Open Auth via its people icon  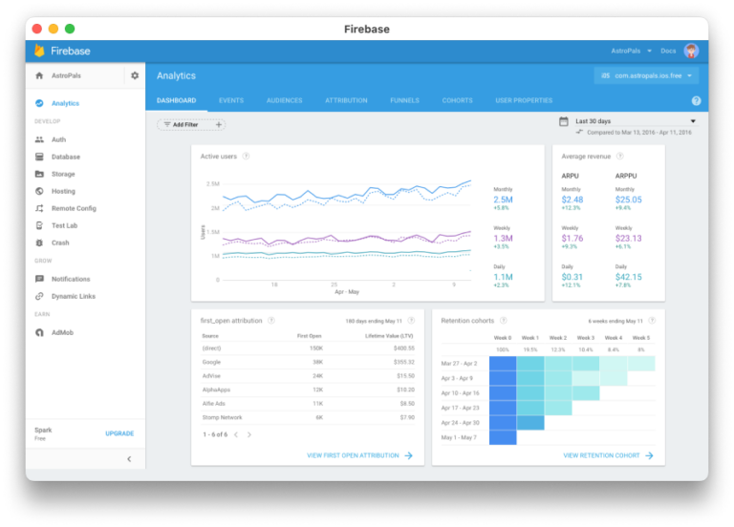tap(39, 139)
